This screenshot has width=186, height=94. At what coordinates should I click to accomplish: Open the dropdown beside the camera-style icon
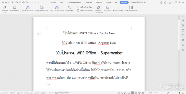(172, 3)
